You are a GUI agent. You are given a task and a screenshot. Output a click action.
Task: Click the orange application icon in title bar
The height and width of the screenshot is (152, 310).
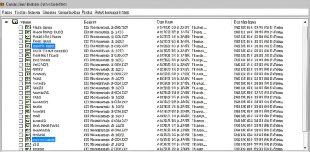coord(2,4)
